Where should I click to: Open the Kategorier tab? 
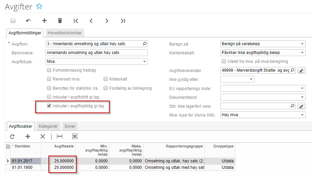coord(48,126)
